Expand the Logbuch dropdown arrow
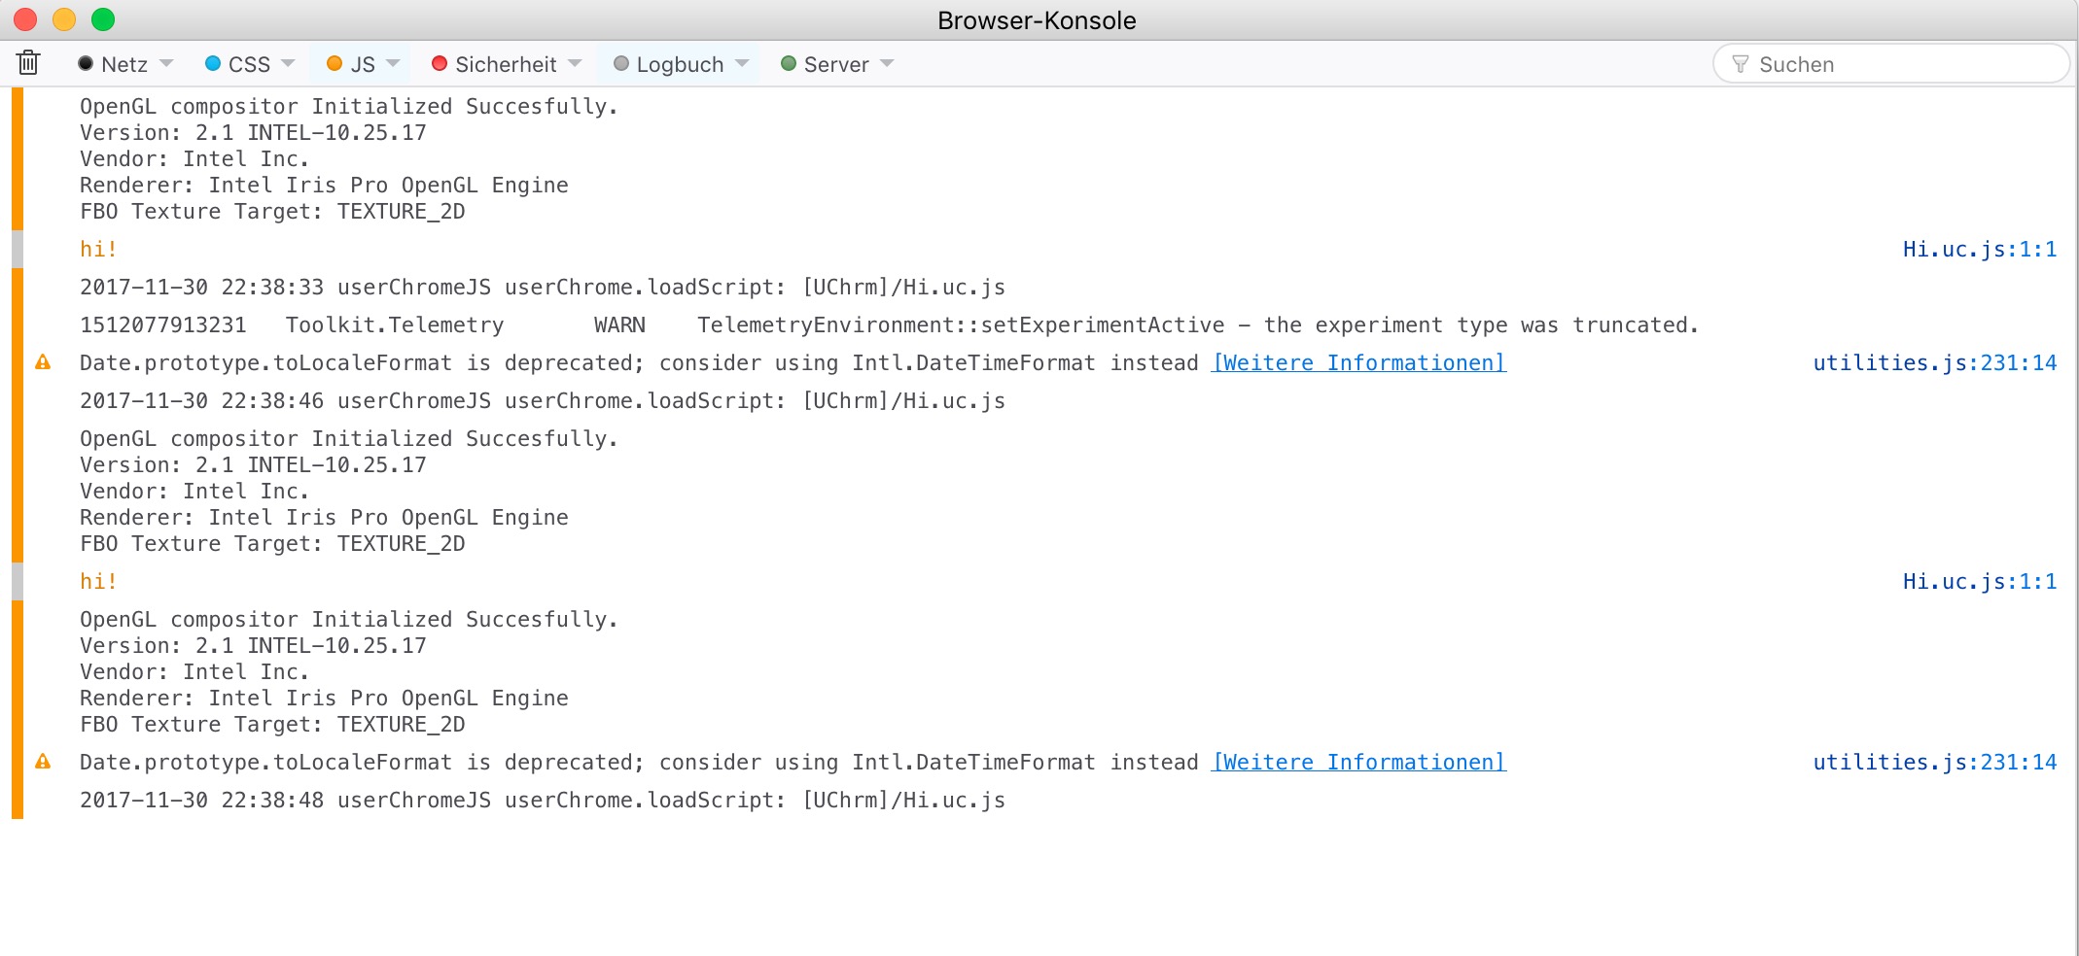Screen dimensions: 2079x956 (743, 63)
